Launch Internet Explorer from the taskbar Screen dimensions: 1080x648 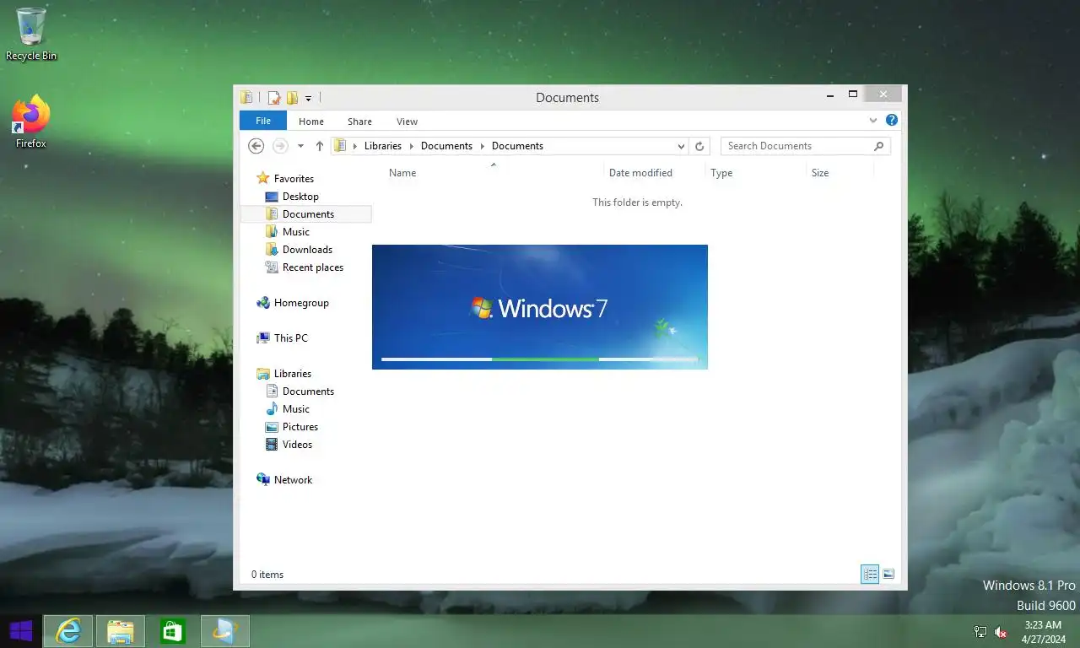coord(67,631)
